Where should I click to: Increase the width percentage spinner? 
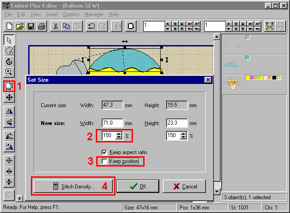[x=119, y=134]
